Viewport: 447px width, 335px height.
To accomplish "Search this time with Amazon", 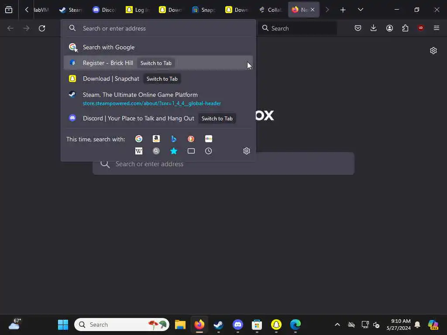I will (156, 139).
